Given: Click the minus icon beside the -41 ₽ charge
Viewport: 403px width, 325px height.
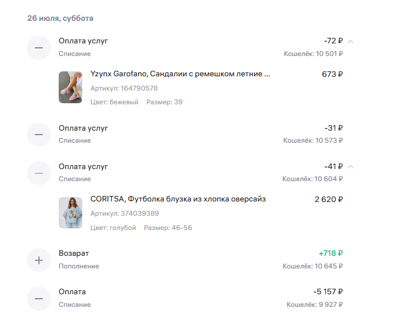Looking at the screenshot, I should (39, 173).
